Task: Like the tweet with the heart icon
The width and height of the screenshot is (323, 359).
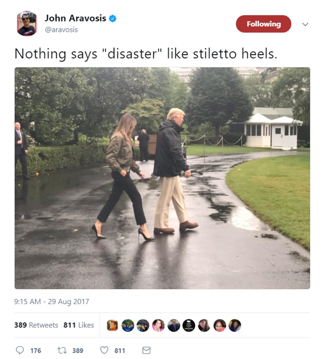Action: [x=104, y=350]
